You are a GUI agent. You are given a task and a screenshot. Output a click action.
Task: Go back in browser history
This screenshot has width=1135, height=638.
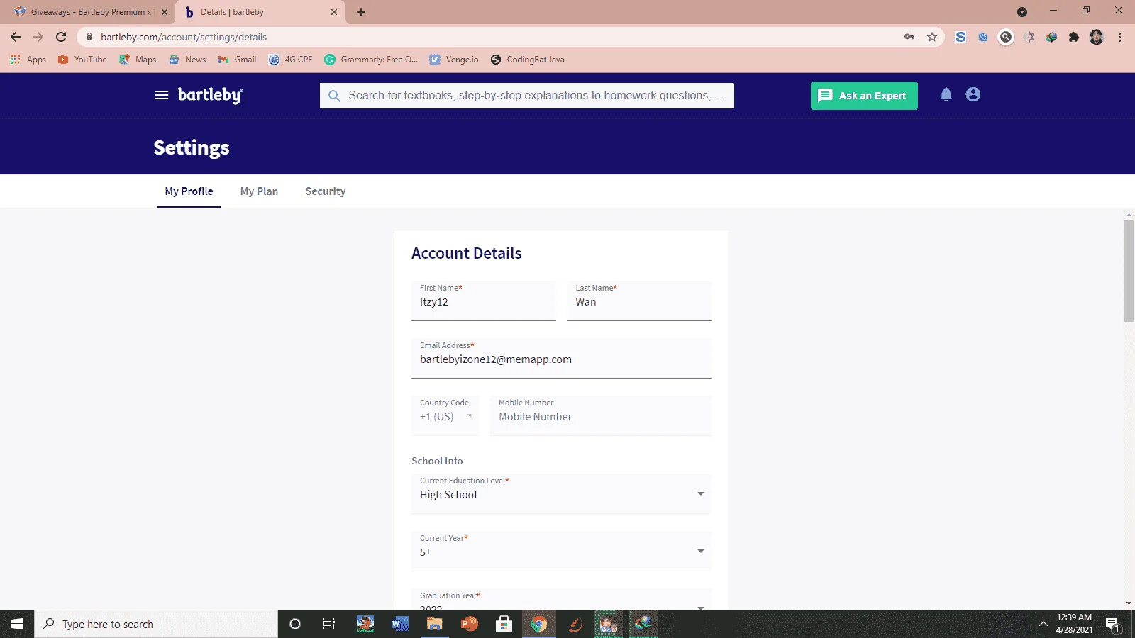tap(16, 37)
